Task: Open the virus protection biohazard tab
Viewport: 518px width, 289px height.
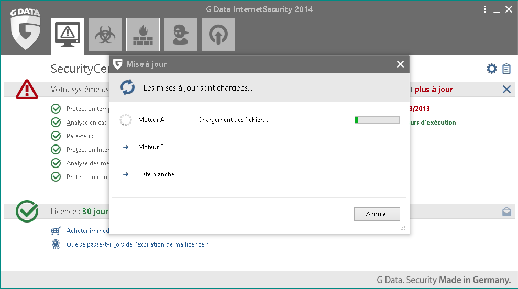Action: [x=105, y=35]
